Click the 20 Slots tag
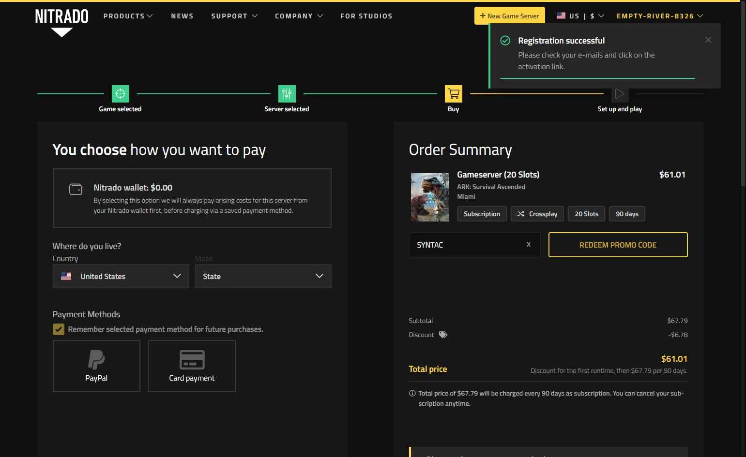Viewport: 746px width, 457px height. point(586,214)
